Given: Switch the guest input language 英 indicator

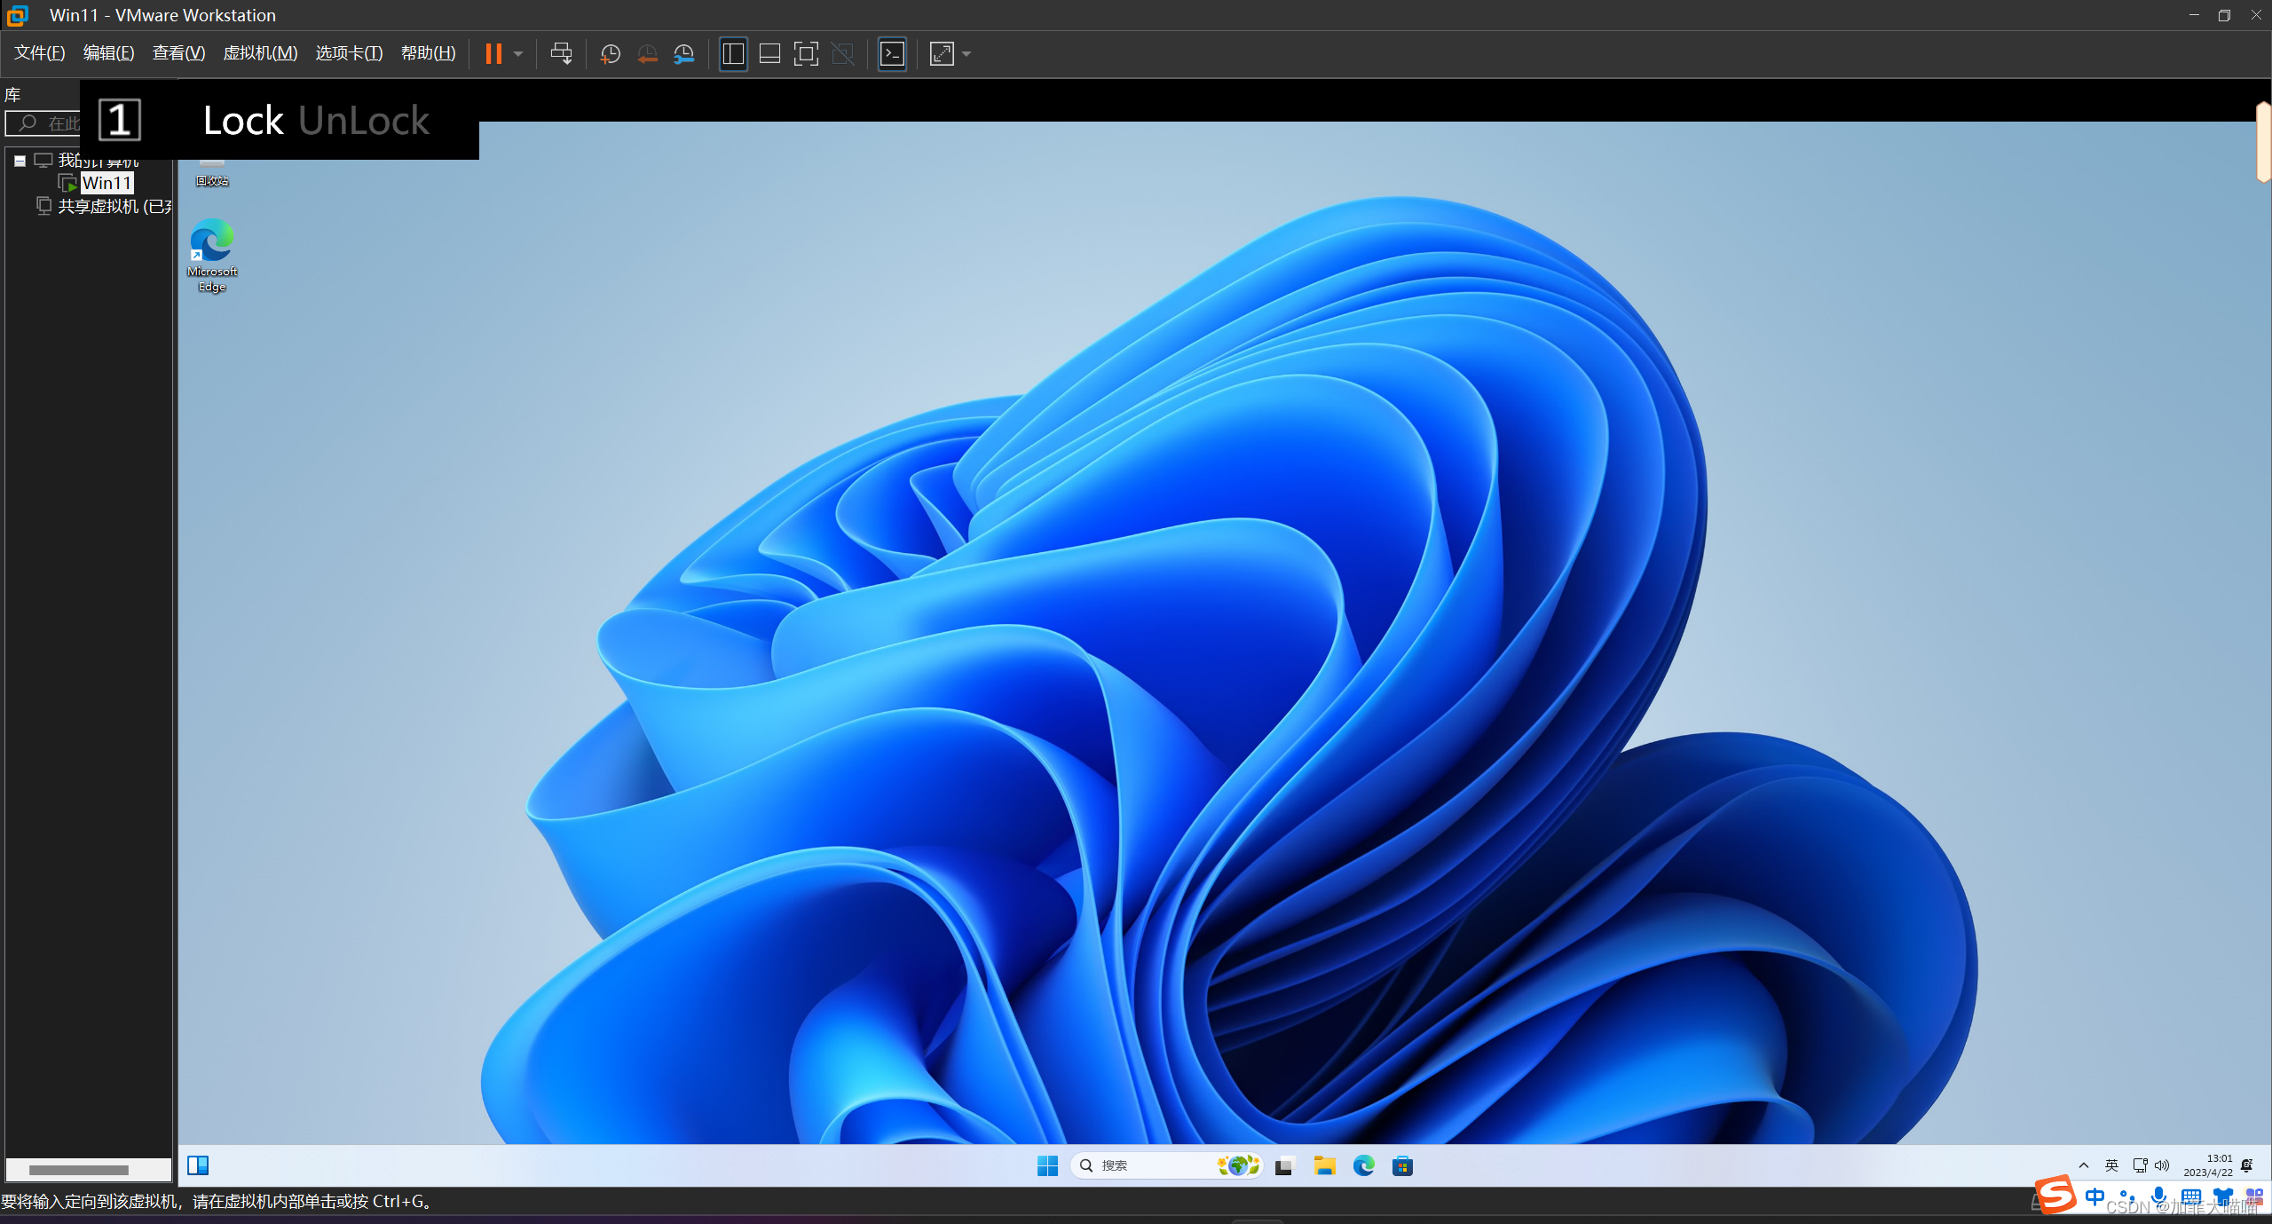Looking at the screenshot, I should point(2111,1165).
